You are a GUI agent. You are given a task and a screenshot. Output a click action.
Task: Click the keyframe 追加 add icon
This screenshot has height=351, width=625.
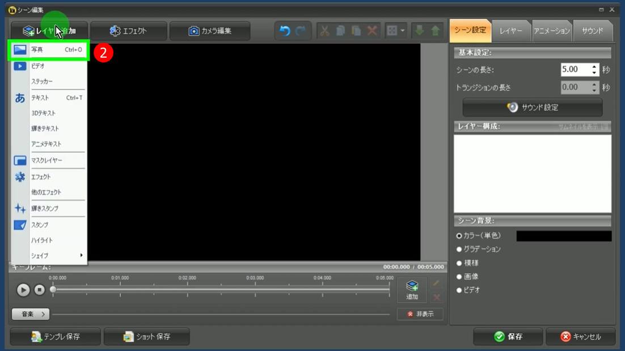click(x=412, y=290)
